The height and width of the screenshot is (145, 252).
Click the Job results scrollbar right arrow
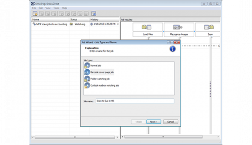(218, 137)
